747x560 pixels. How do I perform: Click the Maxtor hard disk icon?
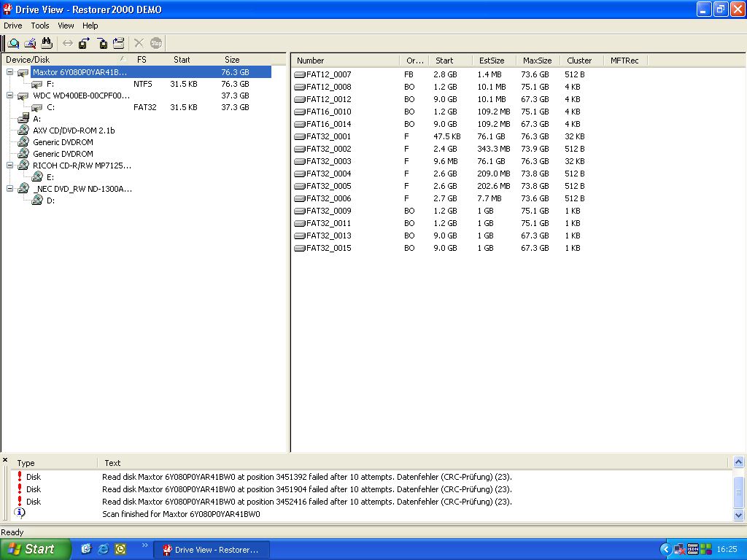coord(23,72)
